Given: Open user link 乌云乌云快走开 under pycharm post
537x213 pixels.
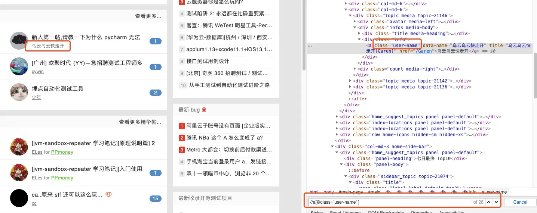Looking at the screenshot, I should (48, 46).
